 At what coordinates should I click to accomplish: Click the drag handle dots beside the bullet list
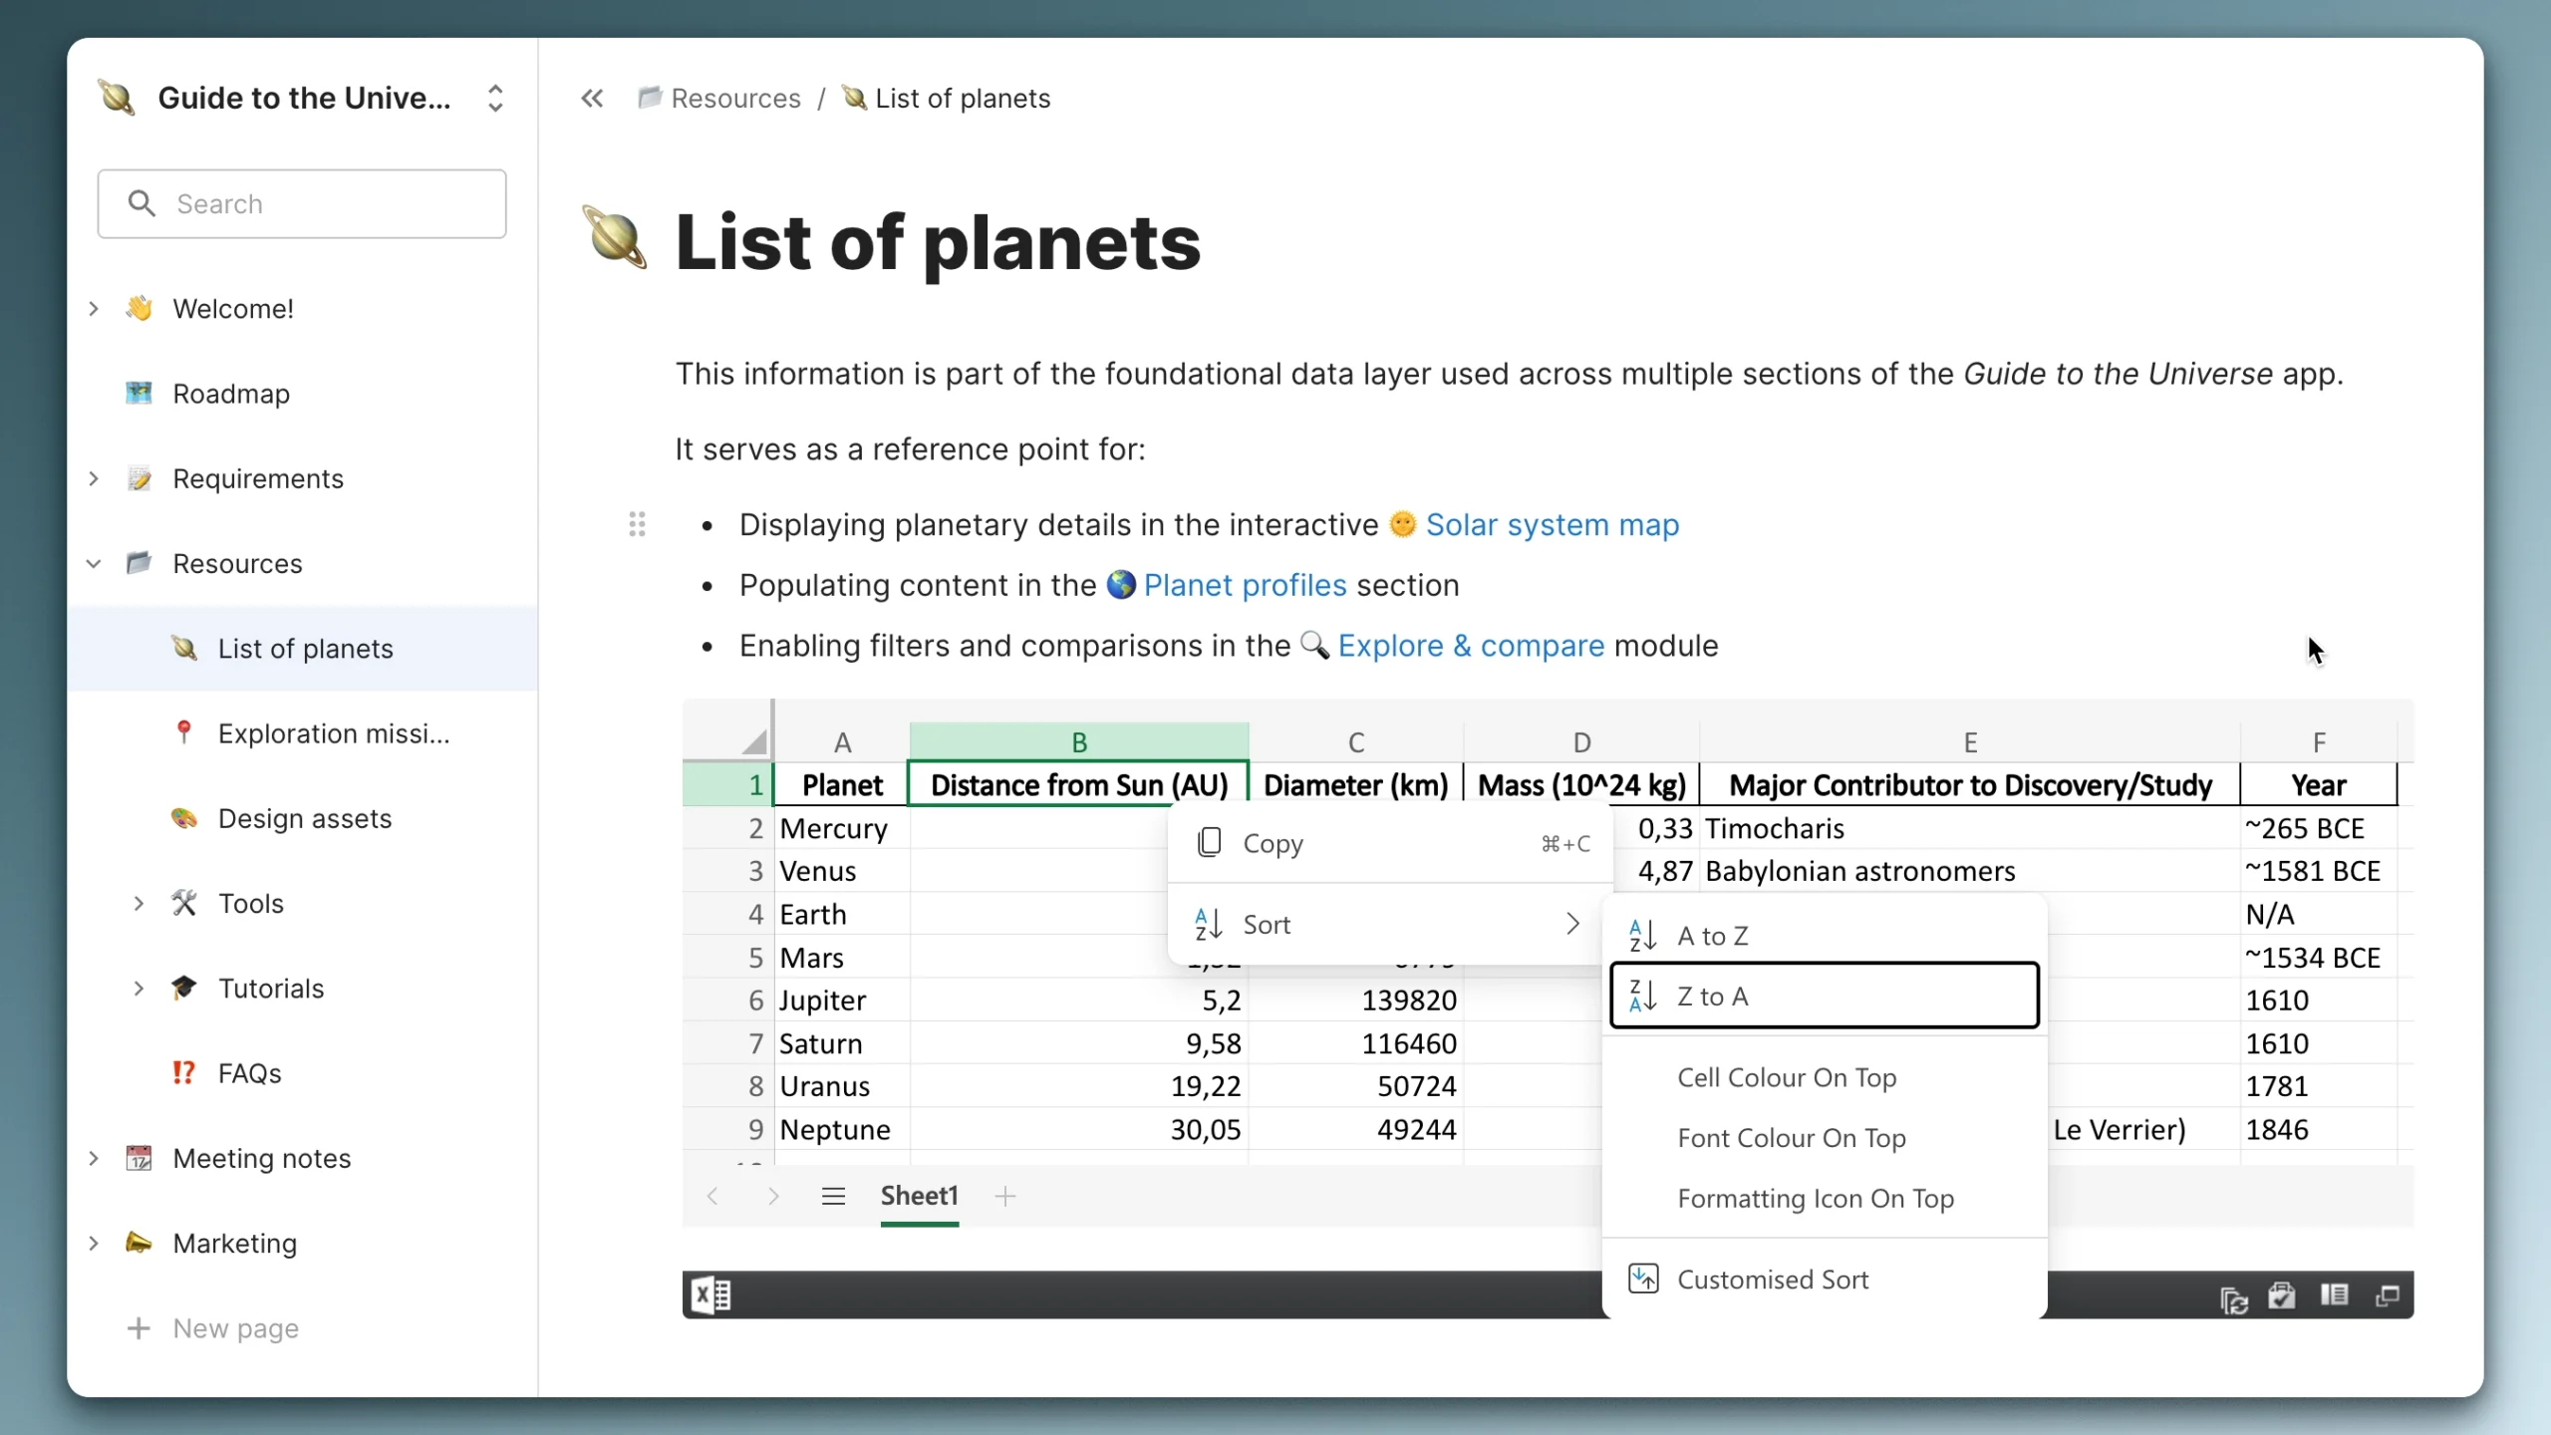(x=638, y=524)
